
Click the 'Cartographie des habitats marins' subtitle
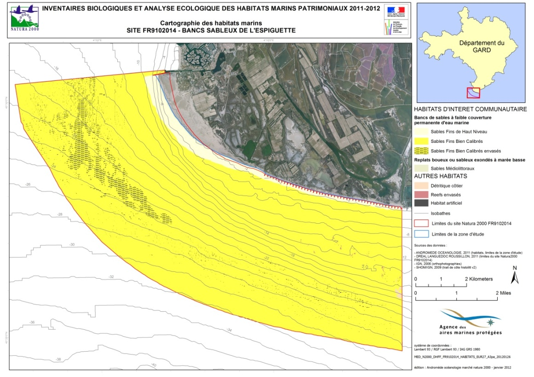pos(211,23)
